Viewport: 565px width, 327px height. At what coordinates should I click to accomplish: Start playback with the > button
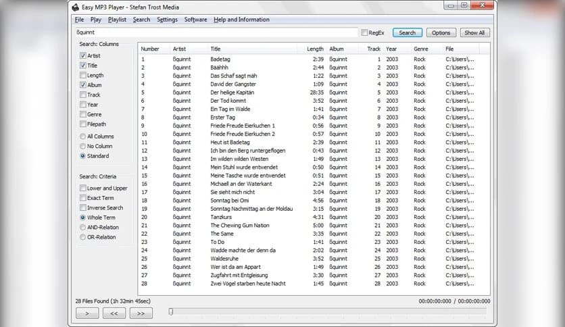(87, 313)
